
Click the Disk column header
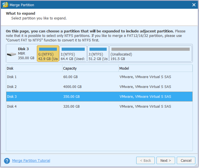(x=34, y=68)
